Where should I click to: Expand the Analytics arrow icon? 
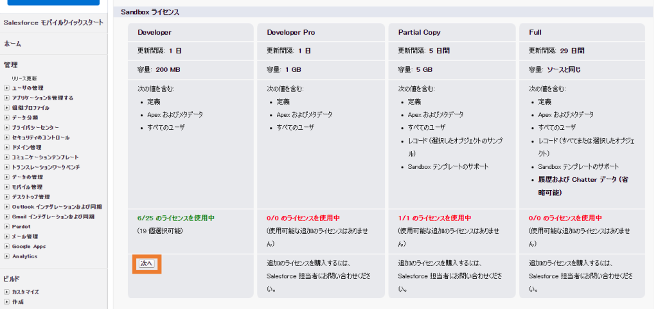(7, 256)
